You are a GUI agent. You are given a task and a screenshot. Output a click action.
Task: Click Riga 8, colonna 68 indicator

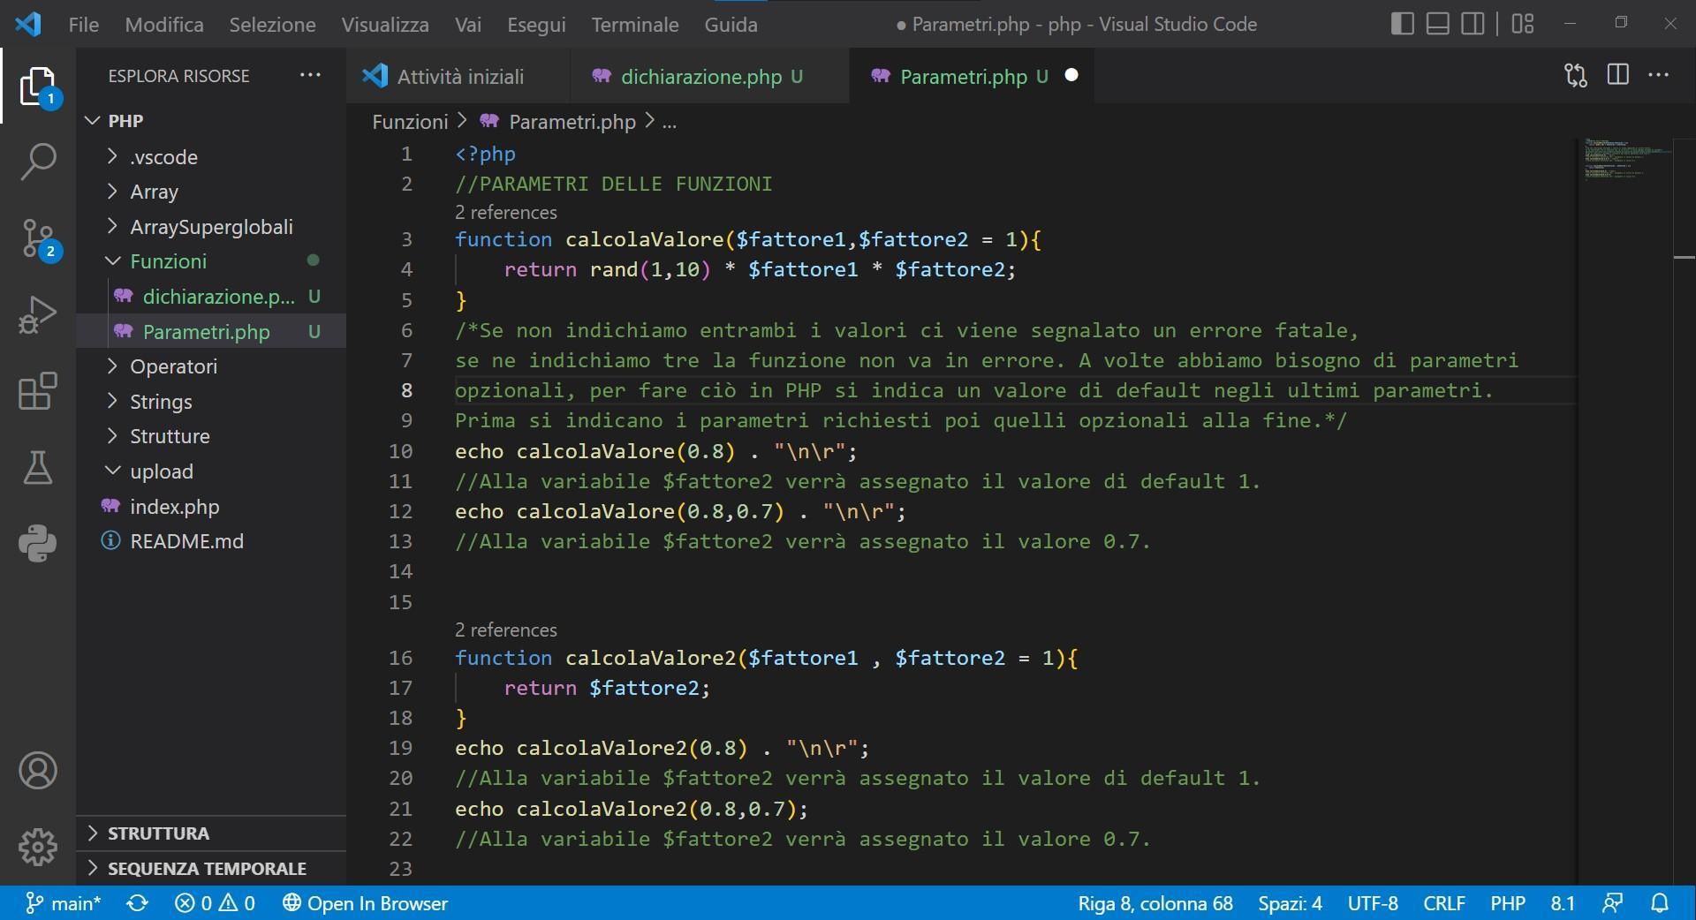click(1155, 903)
